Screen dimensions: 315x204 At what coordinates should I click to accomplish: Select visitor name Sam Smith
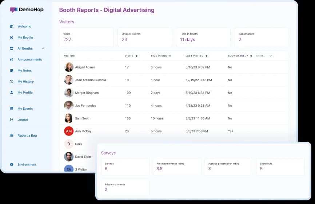pyautogui.click(x=83, y=118)
